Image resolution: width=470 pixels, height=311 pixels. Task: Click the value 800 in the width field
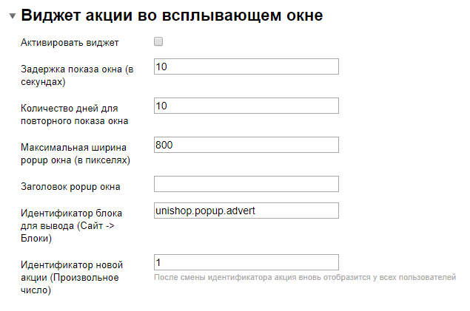[164, 146]
